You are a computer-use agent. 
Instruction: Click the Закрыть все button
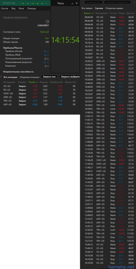pos(49,77)
